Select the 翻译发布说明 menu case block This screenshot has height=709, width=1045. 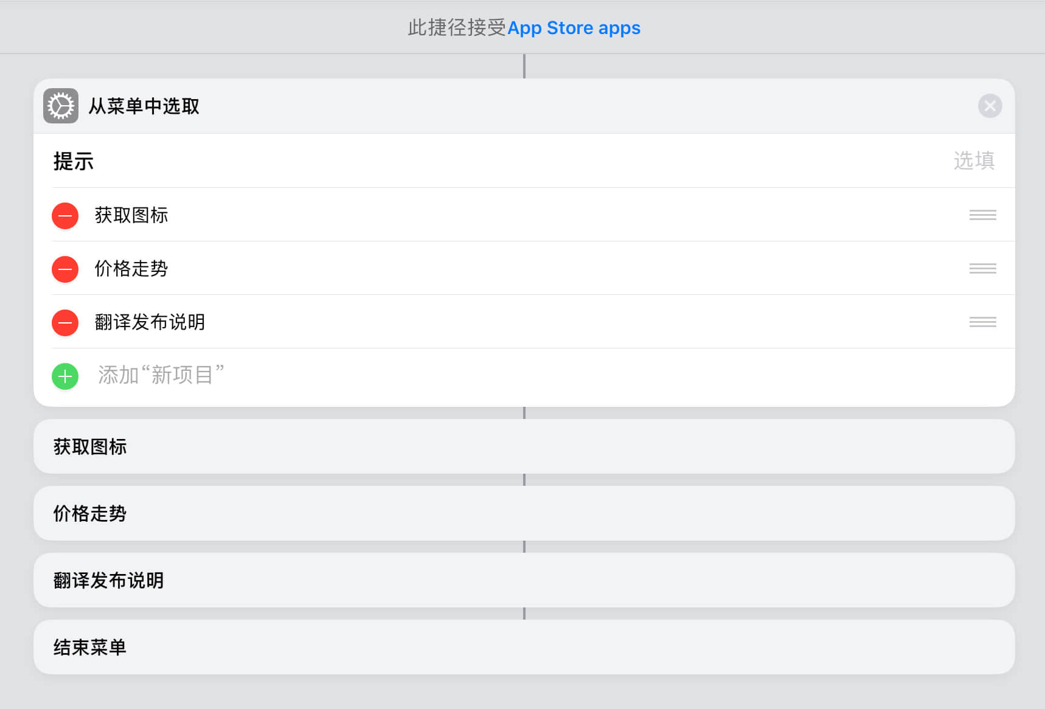[524, 581]
